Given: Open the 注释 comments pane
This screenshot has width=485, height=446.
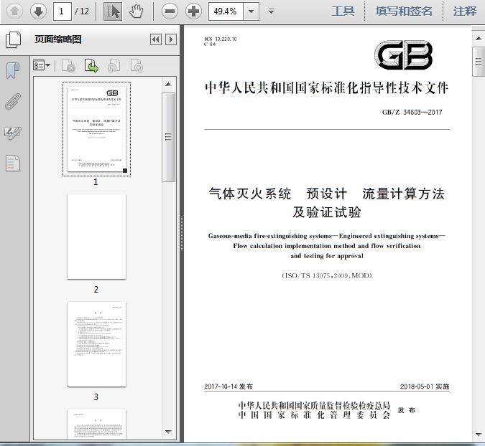Looking at the screenshot, I should (x=465, y=11).
